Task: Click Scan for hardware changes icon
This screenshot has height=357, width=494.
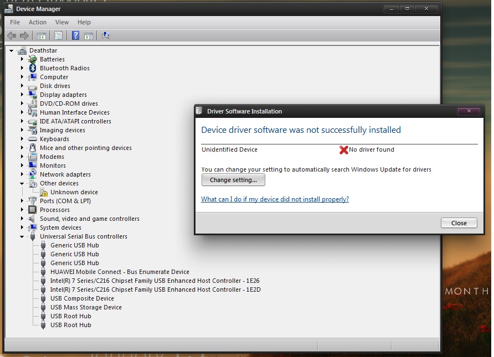Action: 106,35
